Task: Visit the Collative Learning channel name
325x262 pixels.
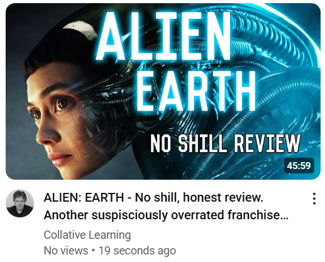Action: 87,235
